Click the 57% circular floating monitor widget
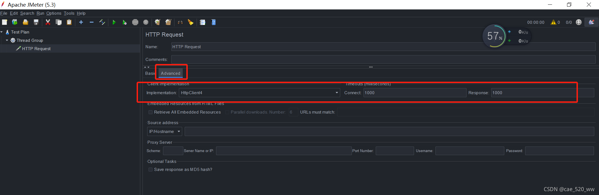The image size is (599, 195). (x=495, y=36)
